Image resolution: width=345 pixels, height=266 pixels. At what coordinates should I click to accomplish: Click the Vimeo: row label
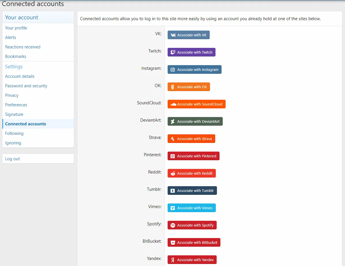click(155, 207)
